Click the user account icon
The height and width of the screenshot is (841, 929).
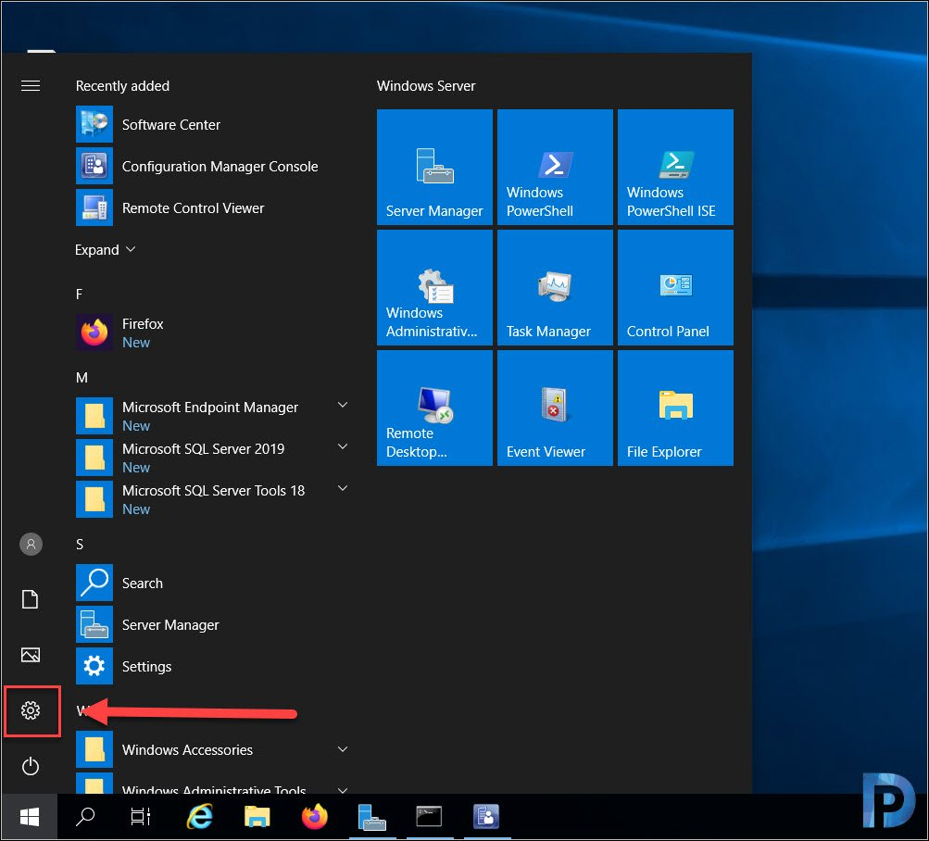point(31,544)
